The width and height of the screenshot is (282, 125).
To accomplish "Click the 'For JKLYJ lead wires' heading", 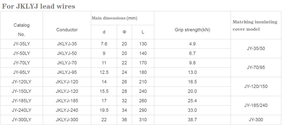I will (38, 6).
